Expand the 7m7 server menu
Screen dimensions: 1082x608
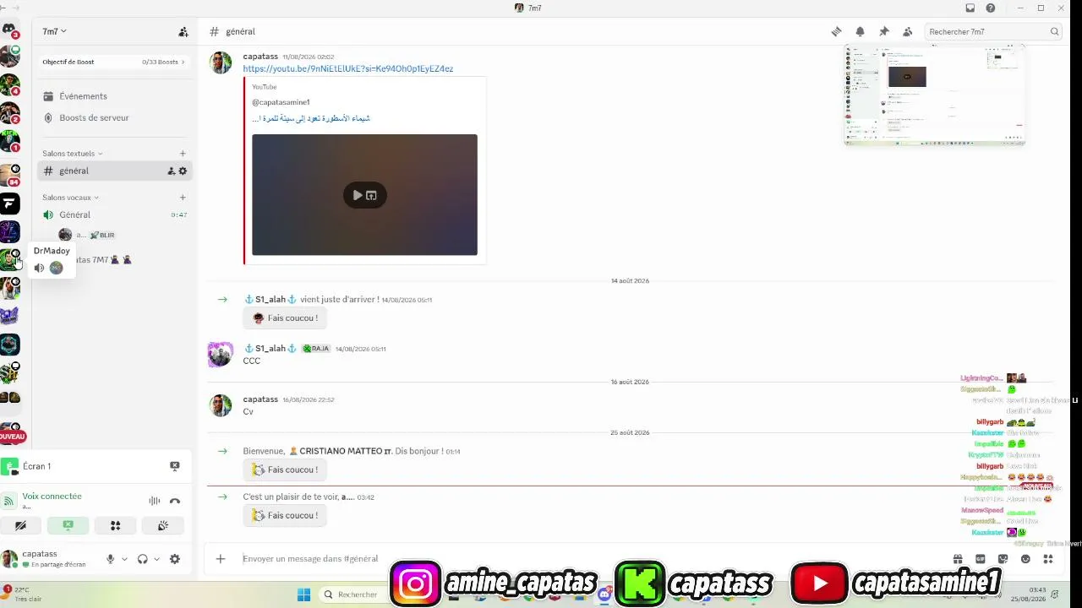point(55,31)
